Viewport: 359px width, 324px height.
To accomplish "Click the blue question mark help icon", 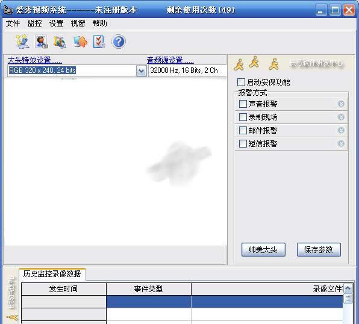I will coord(119,42).
